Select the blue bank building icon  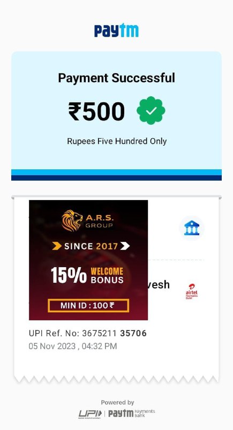pyautogui.click(x=191, y=228)
